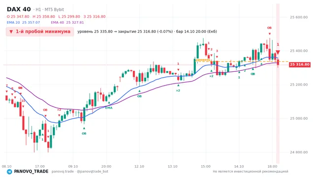Click the '18:00' time axis label

point(272,166)
